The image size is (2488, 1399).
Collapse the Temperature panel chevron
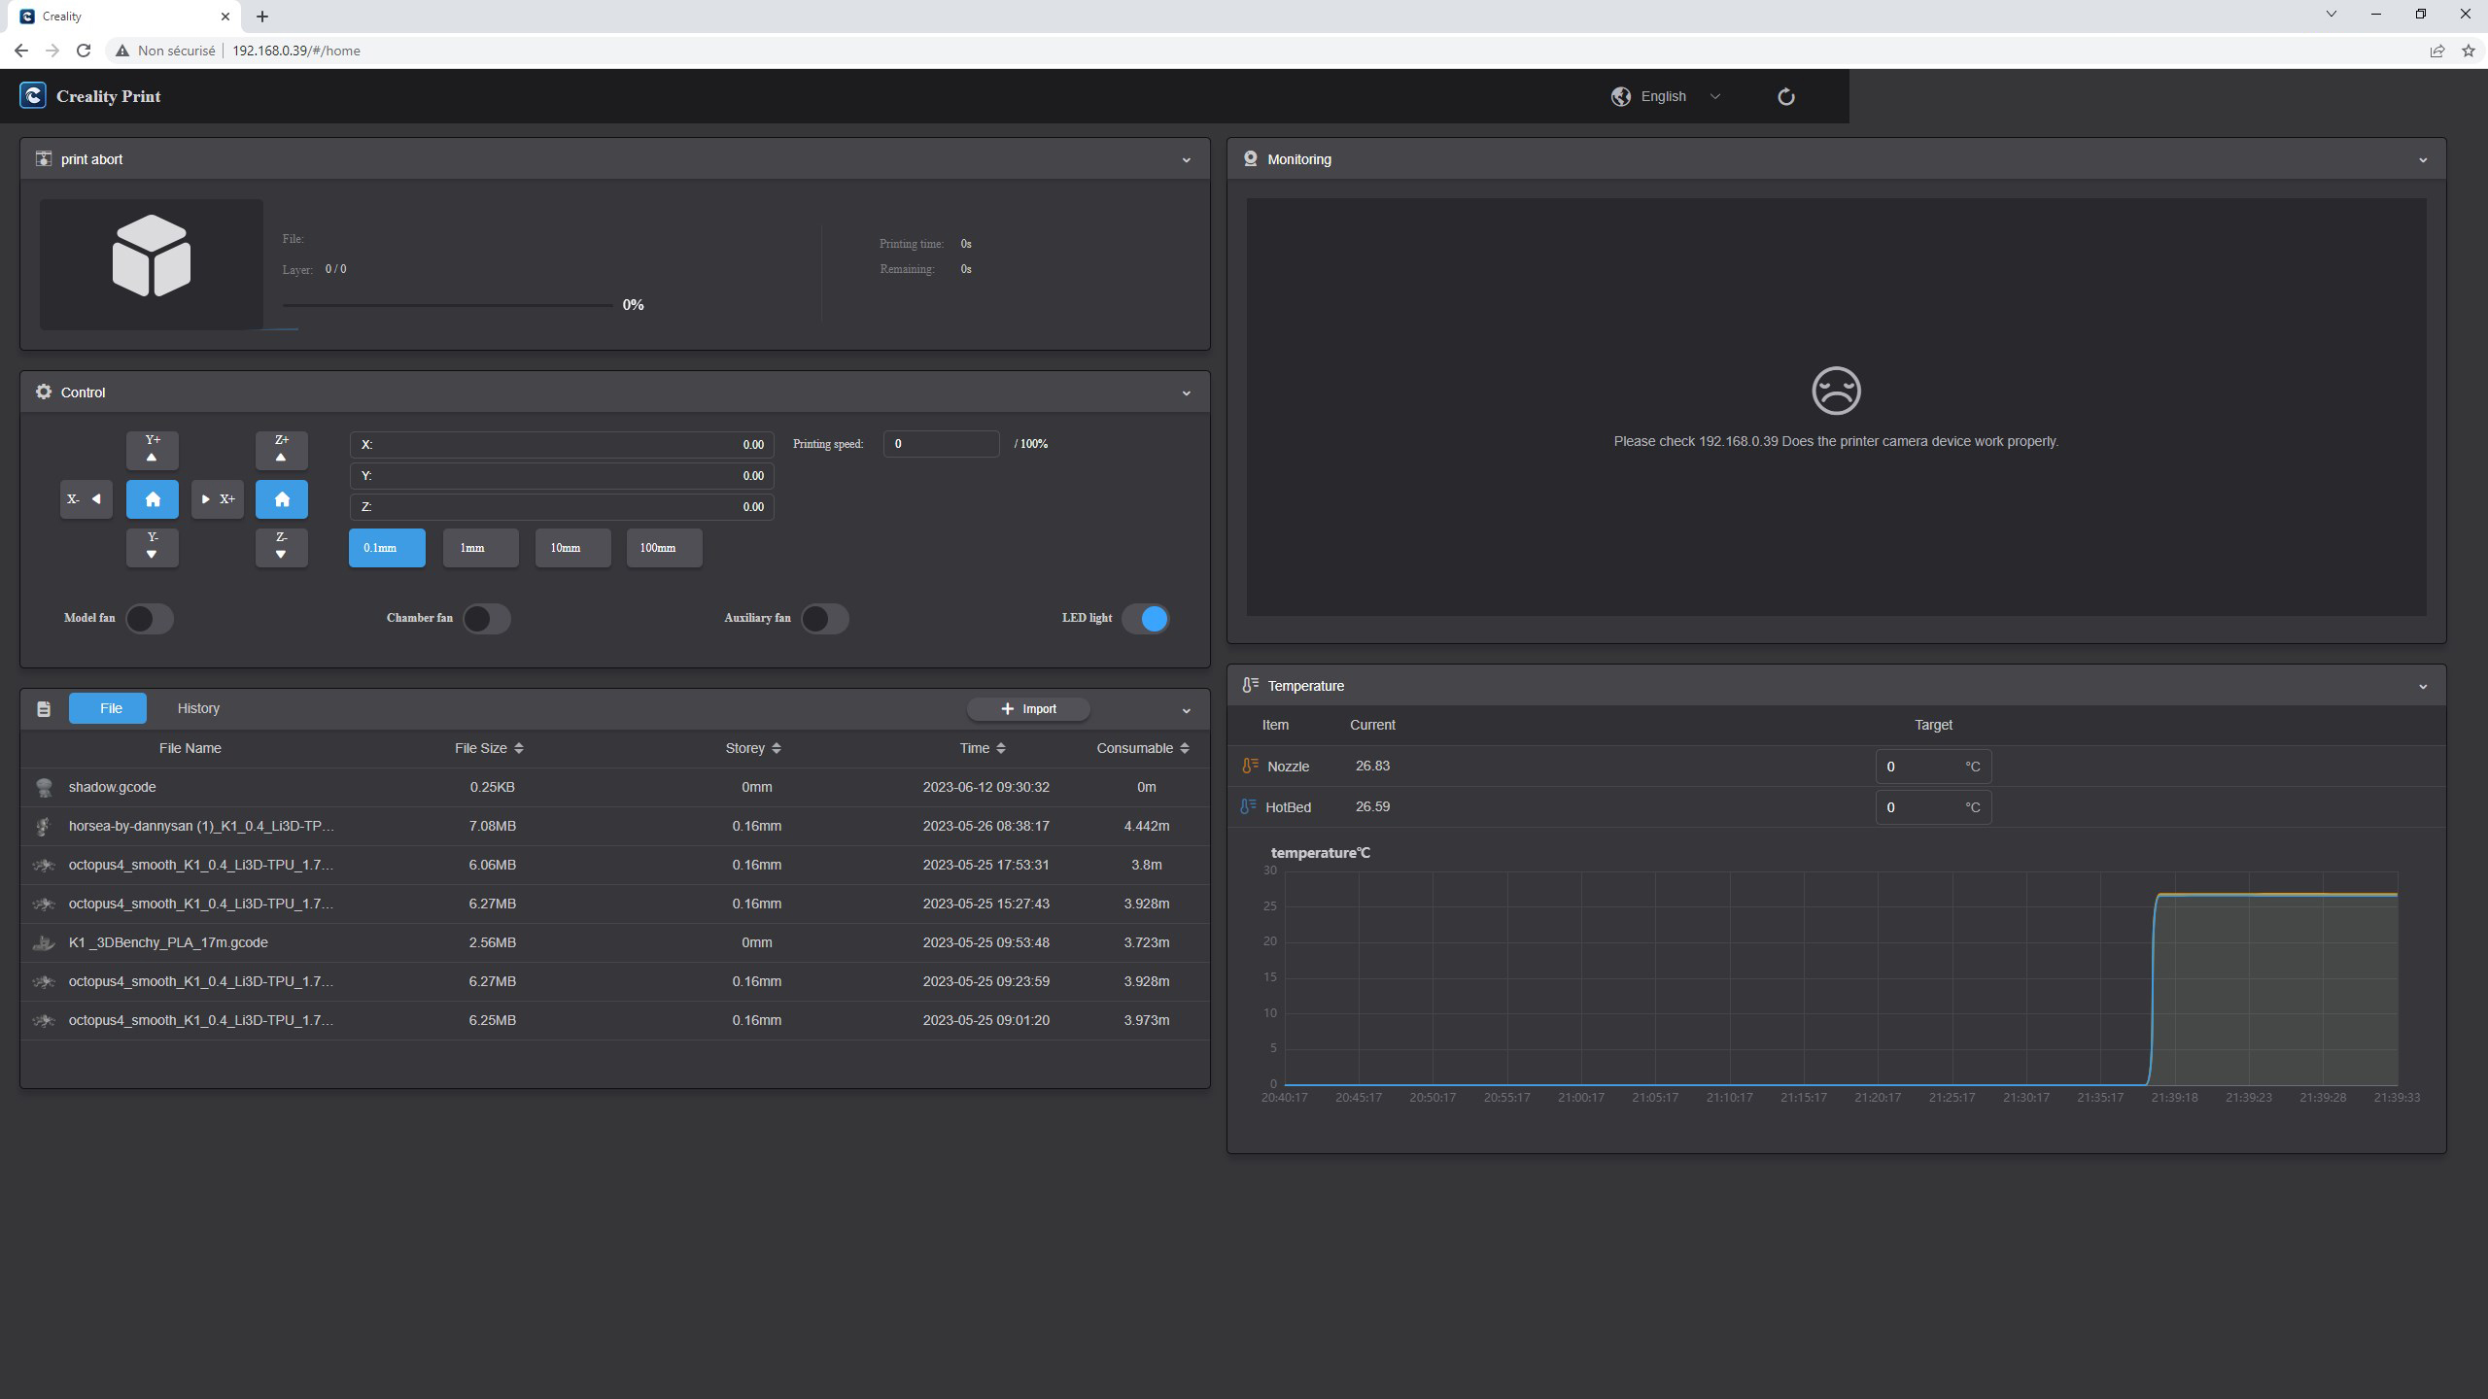(2422, 687)
